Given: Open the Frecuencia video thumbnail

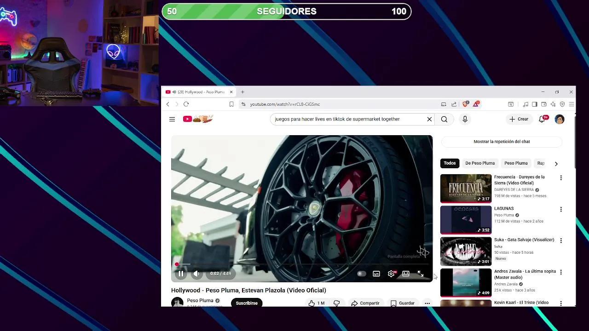Looking at the screenshot, I should 466,188.
